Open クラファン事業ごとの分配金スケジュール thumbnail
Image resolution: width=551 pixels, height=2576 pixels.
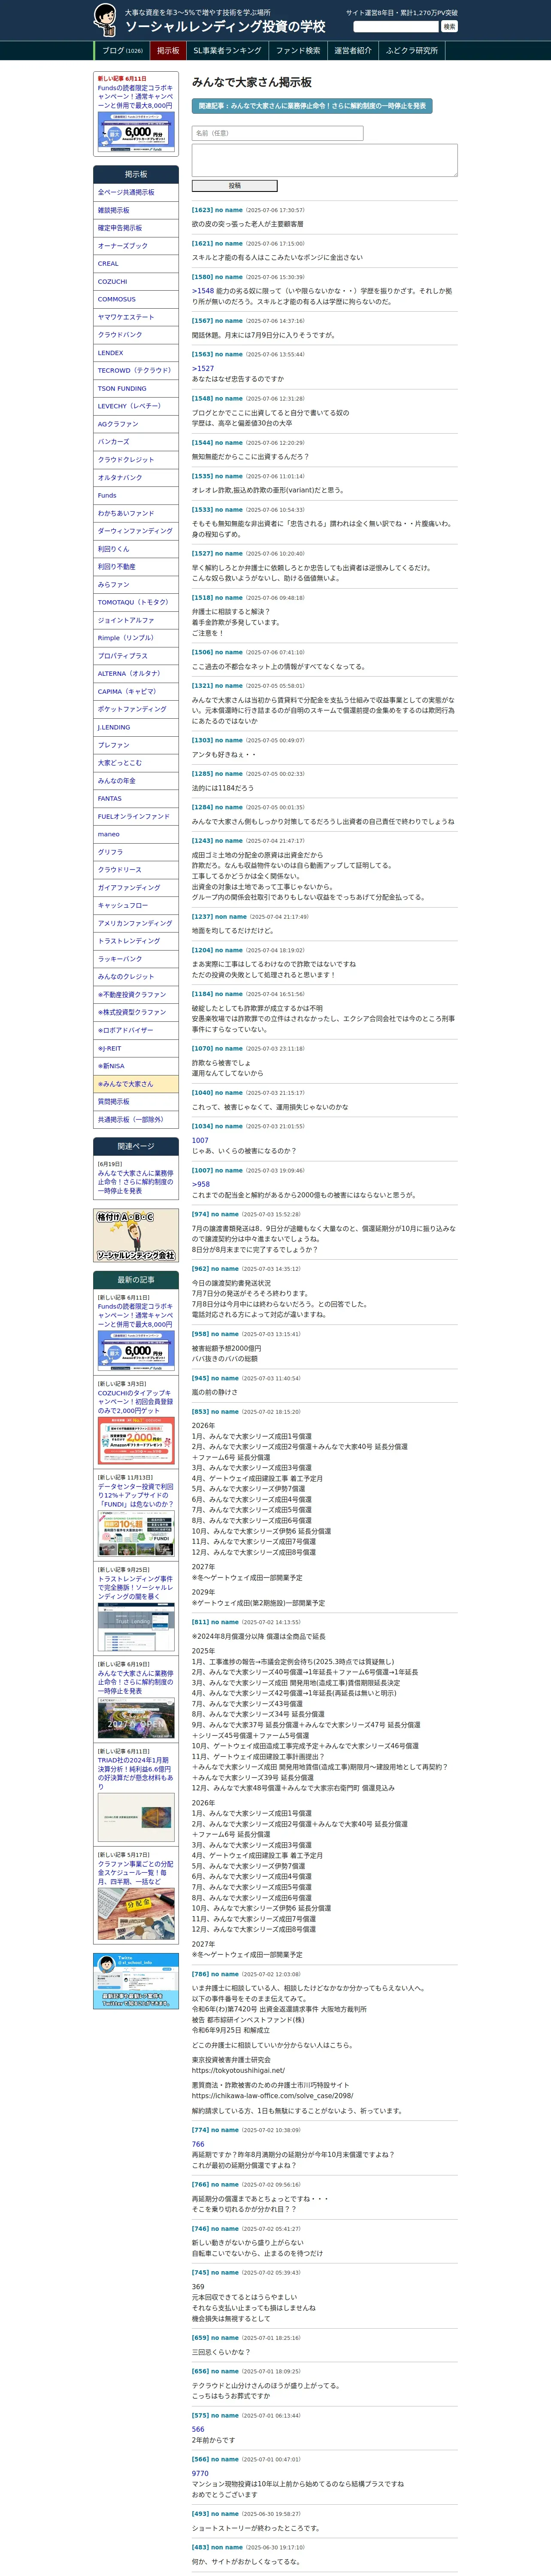click(136, 1913)
